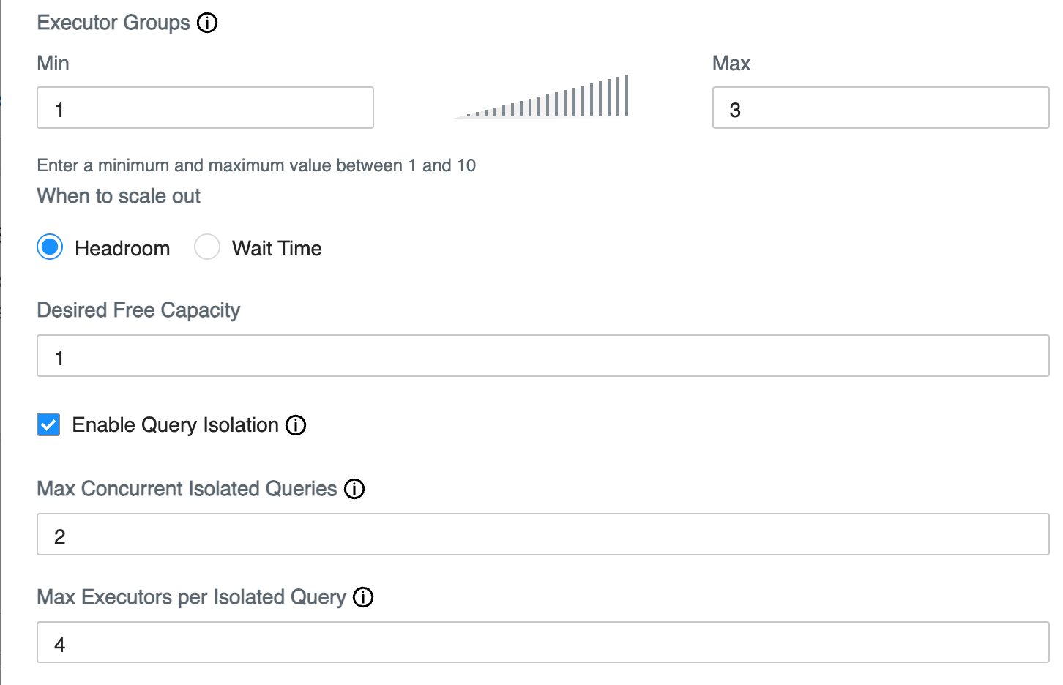Click the Enable Query Isolation label text
1063x685 pixels.
click(175, 425)
